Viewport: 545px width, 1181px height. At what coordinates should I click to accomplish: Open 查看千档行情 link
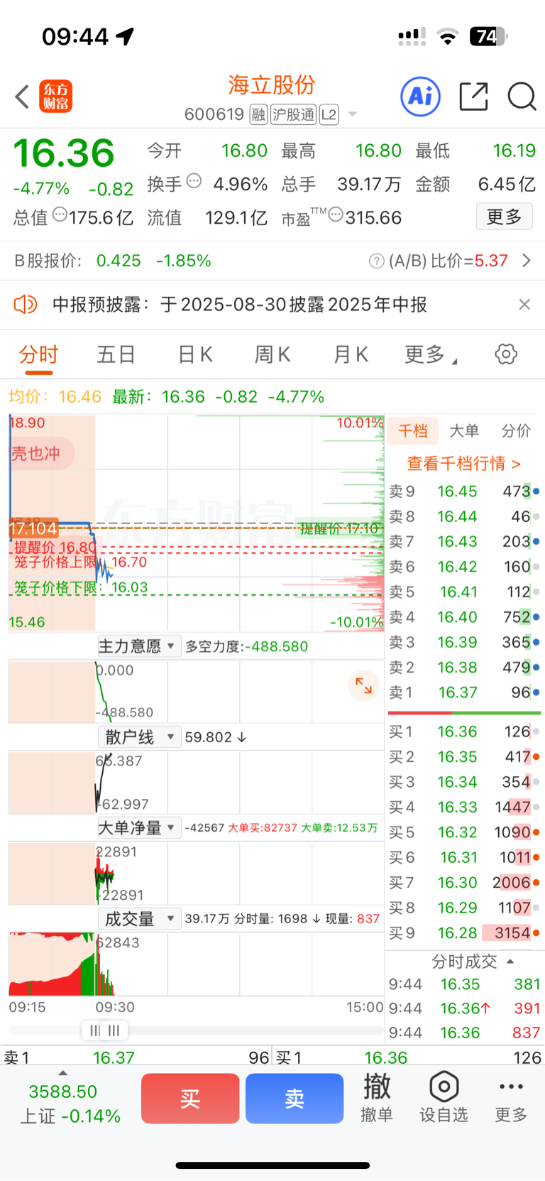point(464,464)
